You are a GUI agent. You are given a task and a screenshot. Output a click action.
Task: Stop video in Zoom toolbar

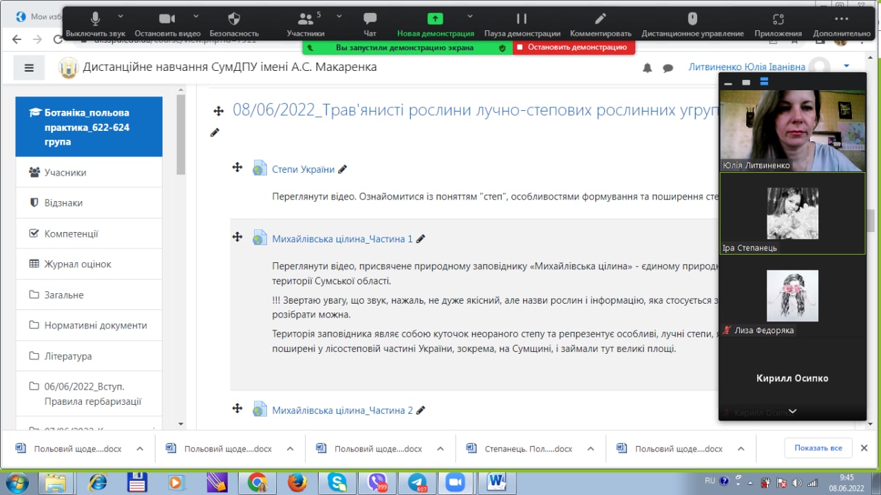[x=167, y=23]
